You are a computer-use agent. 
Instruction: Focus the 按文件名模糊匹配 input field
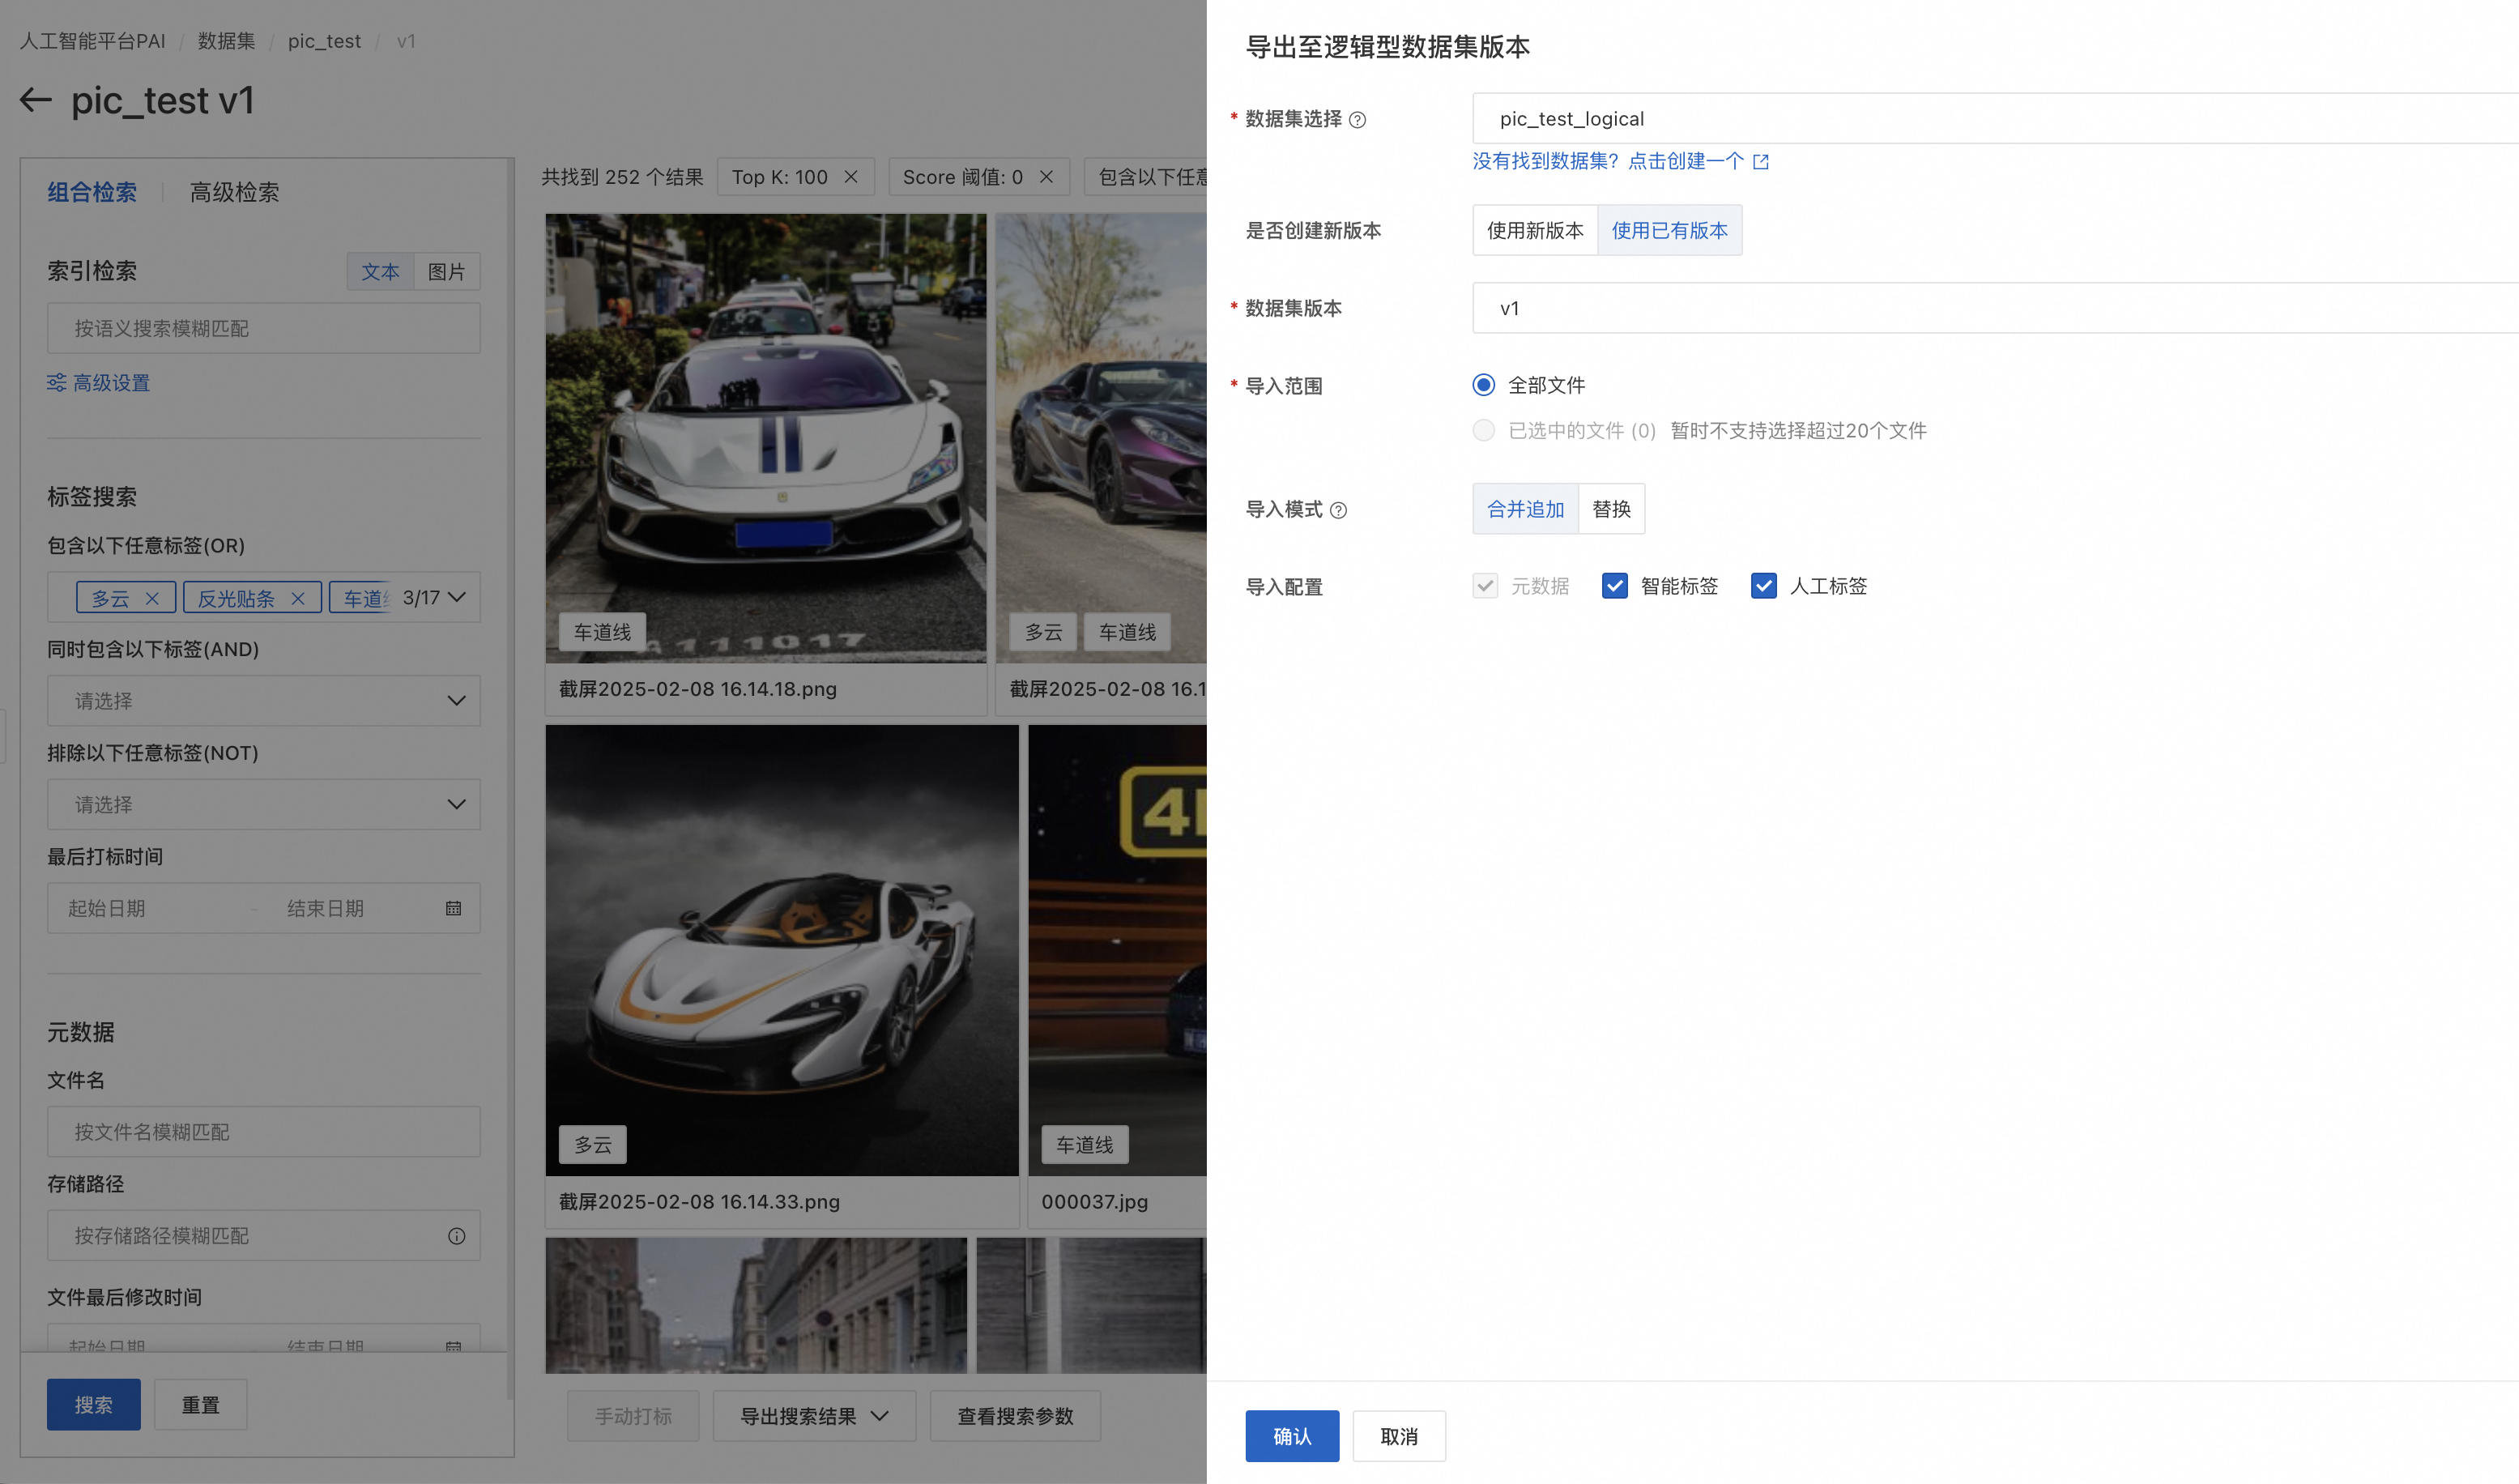[x=264, y=1132]
